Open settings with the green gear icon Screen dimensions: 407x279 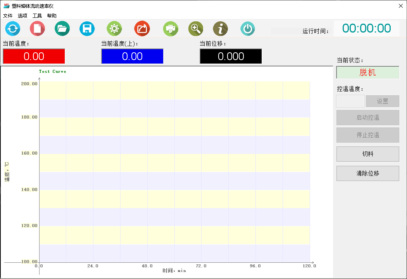click(114, 29)
